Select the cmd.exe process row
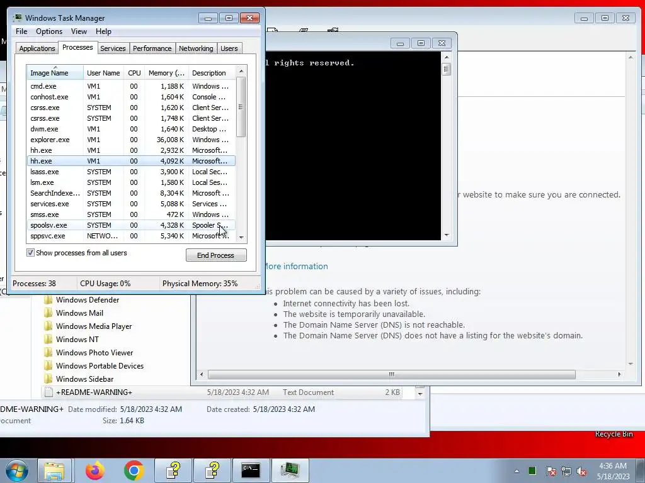 pyautogui.click(x=131, y=86)
